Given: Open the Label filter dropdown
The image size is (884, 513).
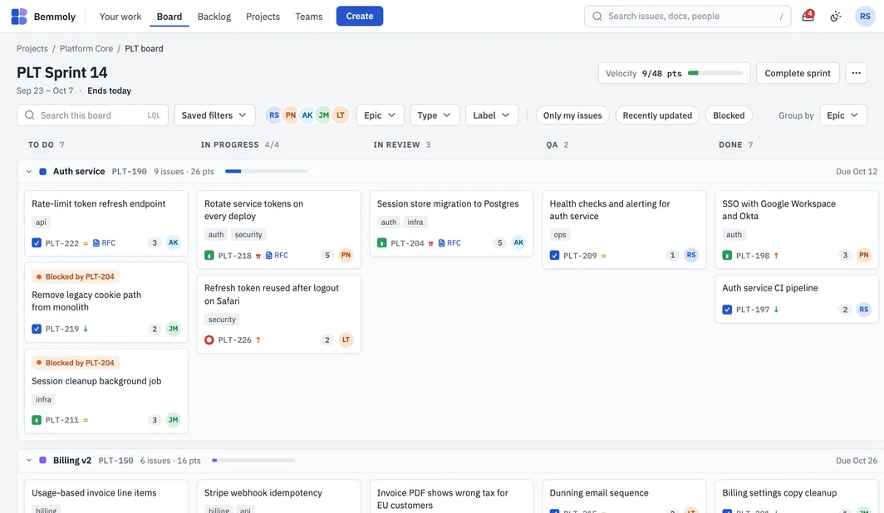Looking at the screenshot, I should coord(491,115).
